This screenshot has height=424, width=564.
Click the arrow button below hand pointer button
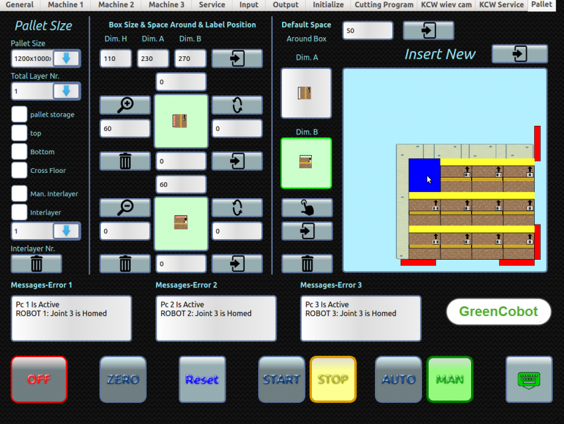pos(307,231)
